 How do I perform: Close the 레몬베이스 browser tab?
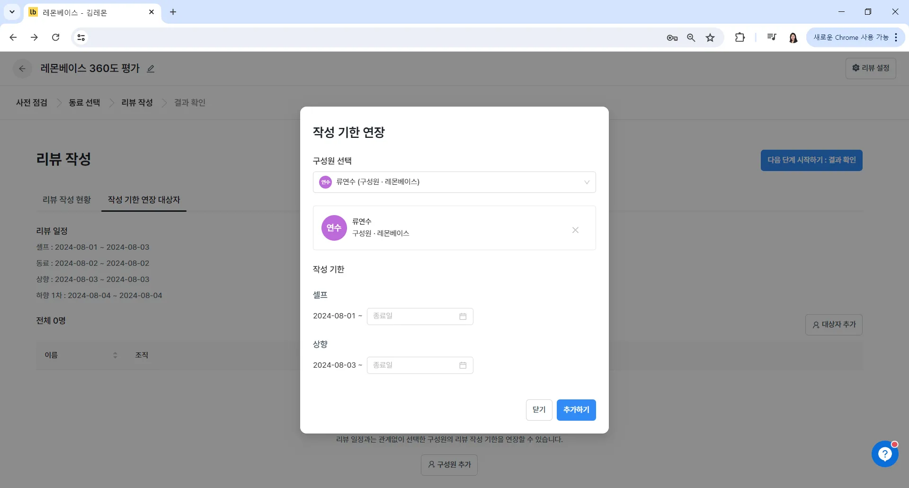(x=151, y=12)
